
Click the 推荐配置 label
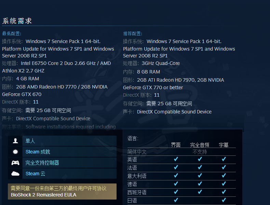[x=133, y=33]
